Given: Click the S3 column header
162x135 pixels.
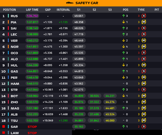Looking at the screenshot, I should (110, 10).
